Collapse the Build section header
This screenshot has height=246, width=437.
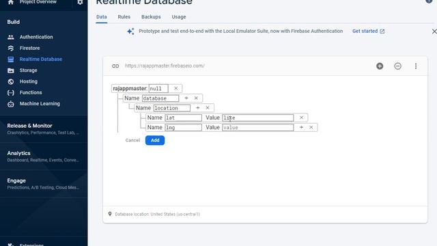pos(14,22)
